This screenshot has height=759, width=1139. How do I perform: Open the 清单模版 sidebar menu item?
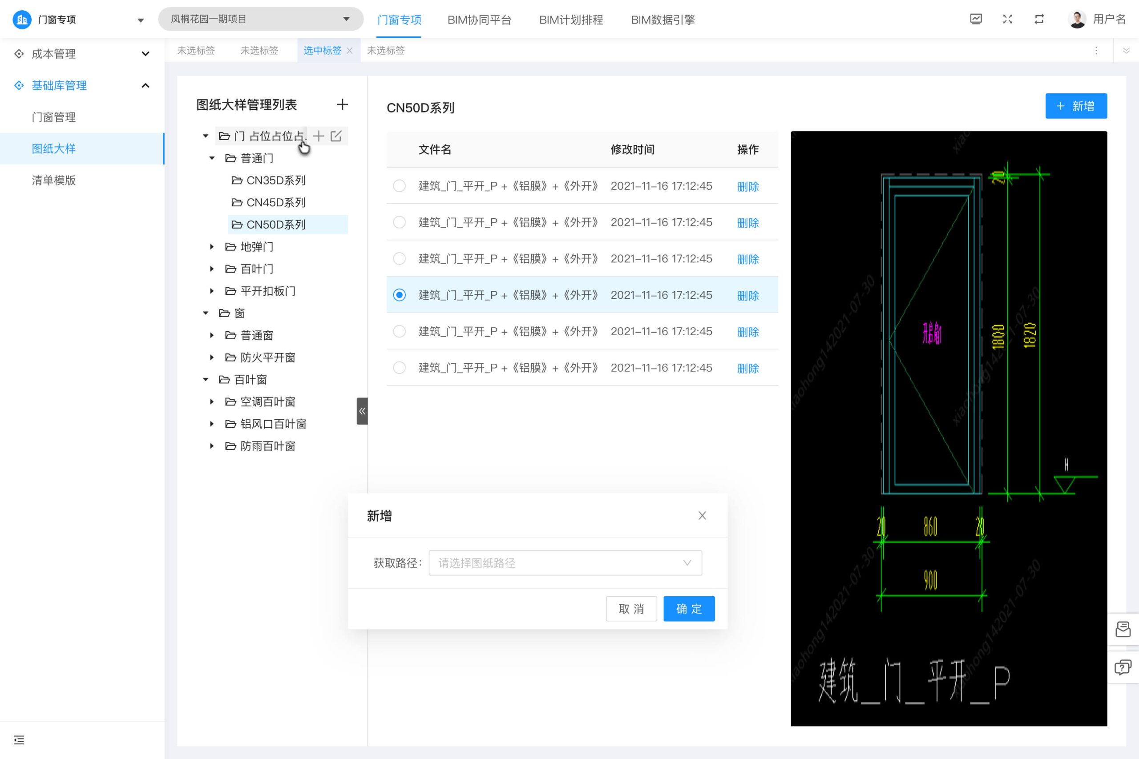54,180
